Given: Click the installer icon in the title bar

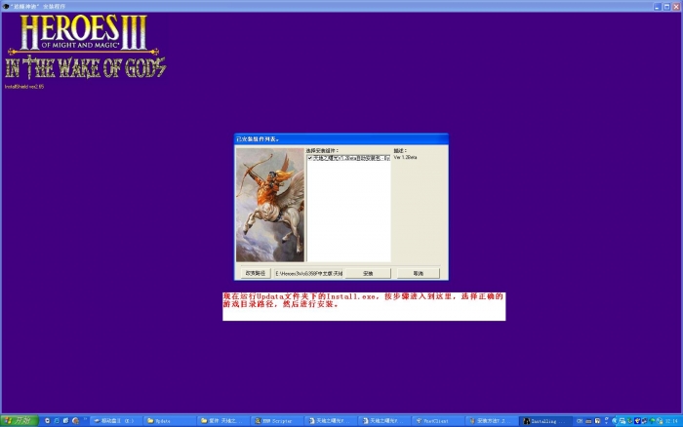Looking at the screenshot, I should [x=6, y=7].
